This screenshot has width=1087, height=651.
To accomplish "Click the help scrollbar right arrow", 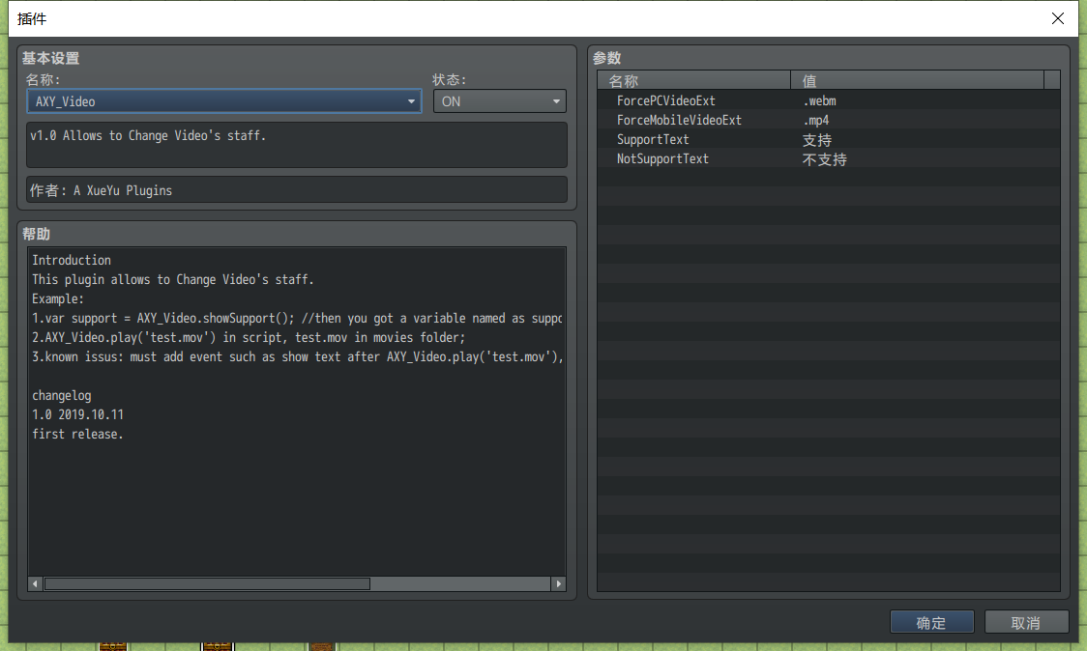I will pos(558,583).
